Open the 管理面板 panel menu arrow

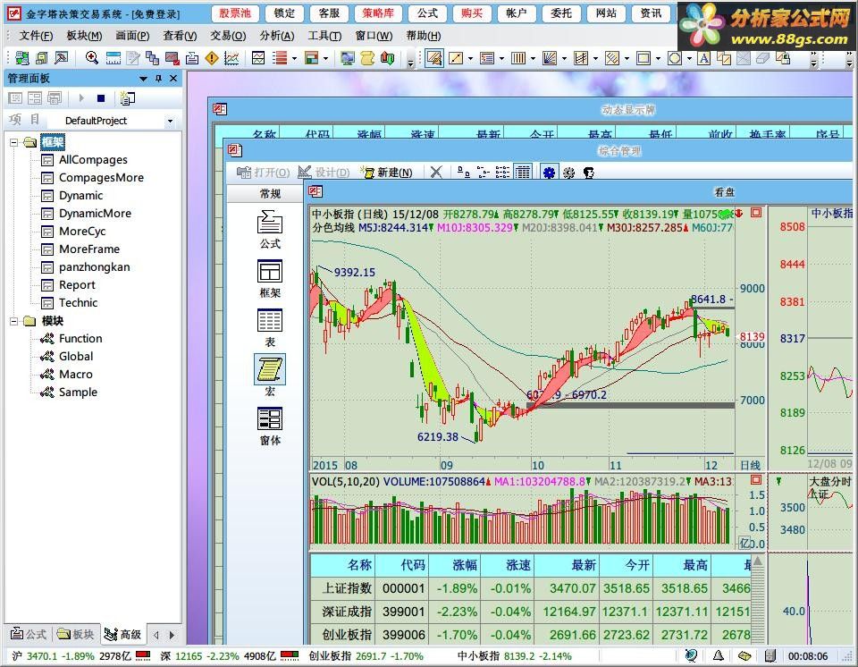143,79
